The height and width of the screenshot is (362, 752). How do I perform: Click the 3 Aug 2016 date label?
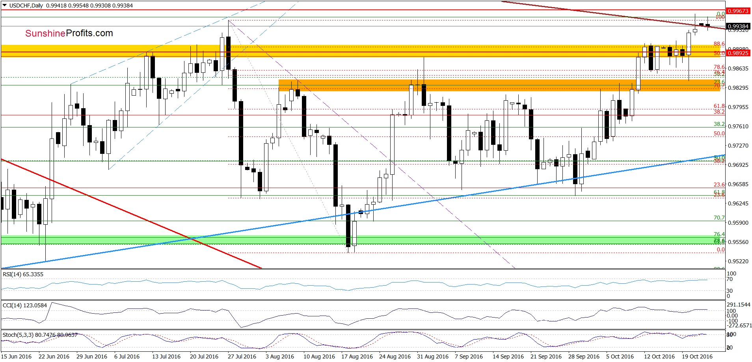pyautogui.click(x=280, y=356)
